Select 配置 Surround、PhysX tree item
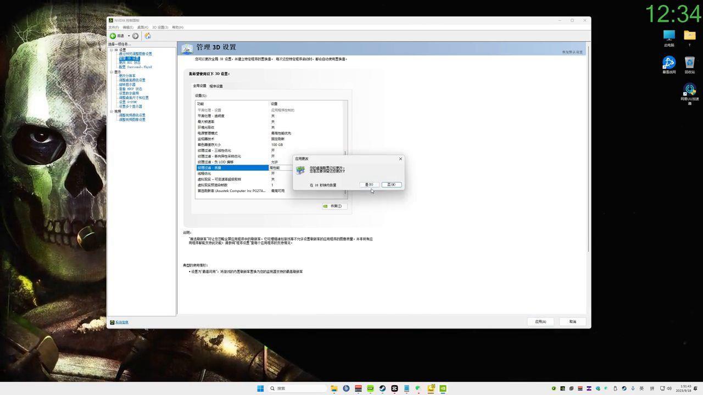The width and height of the screenshot is (703, 395). pos(135,67)
